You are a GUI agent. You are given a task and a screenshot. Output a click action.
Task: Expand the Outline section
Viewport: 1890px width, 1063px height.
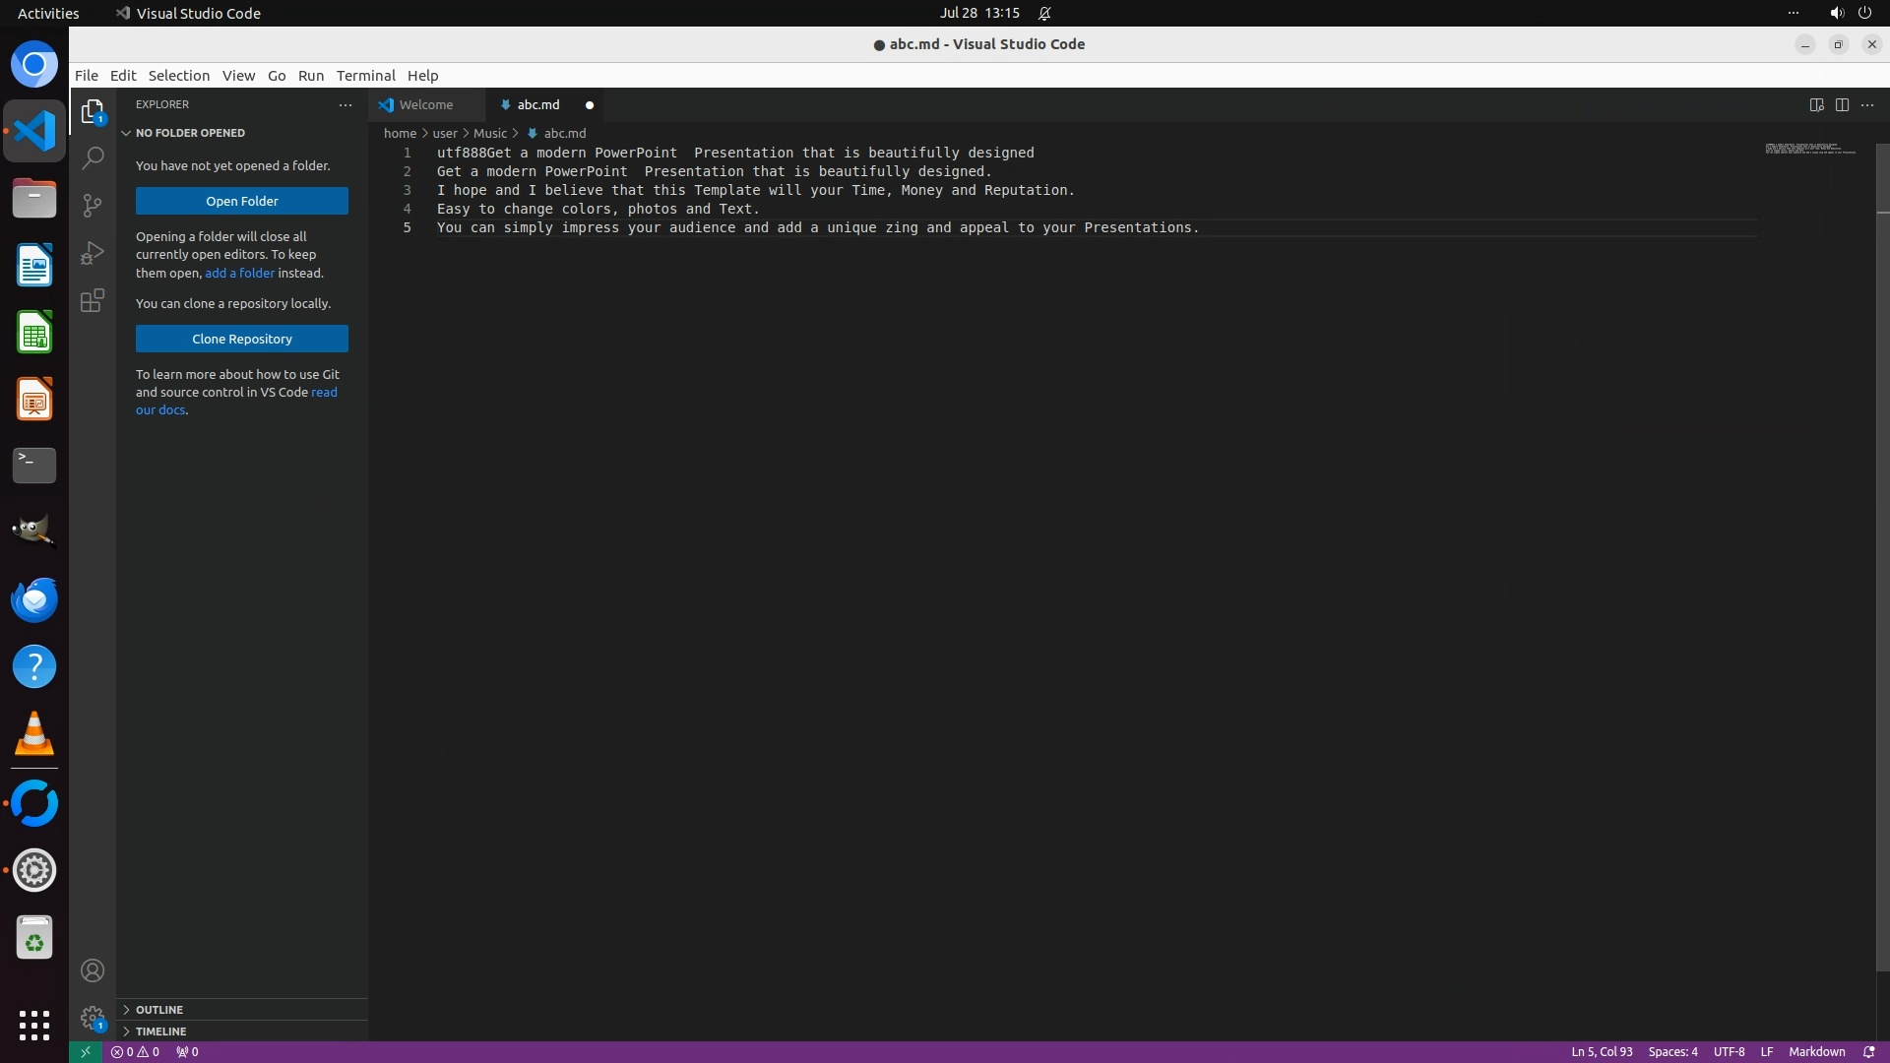pyautogui.click(x=159, y=1010)
